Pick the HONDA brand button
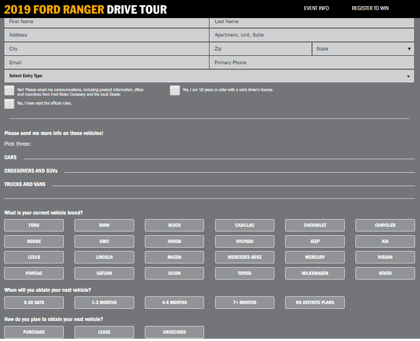This screenshot has width=420, height=341. pos(174,241)
